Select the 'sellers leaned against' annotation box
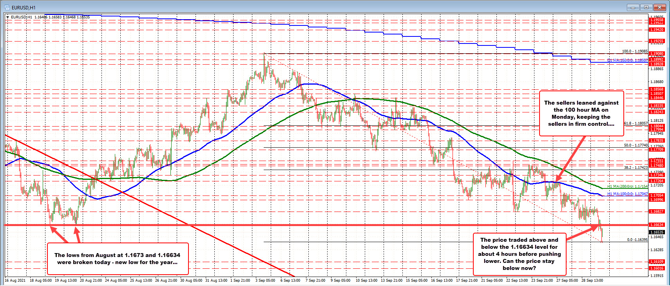The image size is (670, 286). coord(581,113)
